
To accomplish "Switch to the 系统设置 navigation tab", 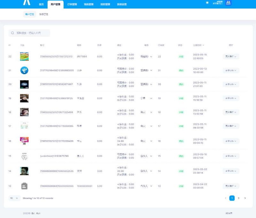I will tap(122, 4).
